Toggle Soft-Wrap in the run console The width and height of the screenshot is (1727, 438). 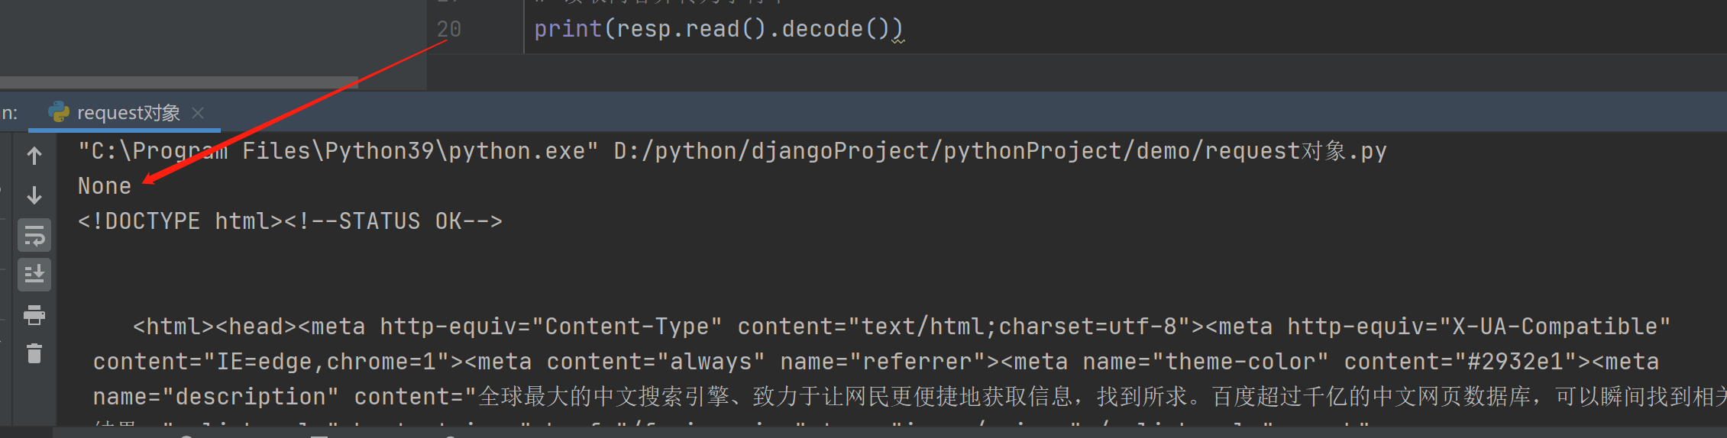pyautogui.click(x=34, y=236)
